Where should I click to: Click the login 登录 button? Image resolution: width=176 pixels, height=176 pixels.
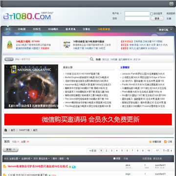(157, 19)
